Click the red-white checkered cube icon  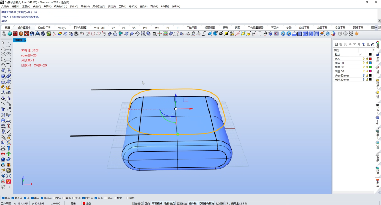point(26,34)
